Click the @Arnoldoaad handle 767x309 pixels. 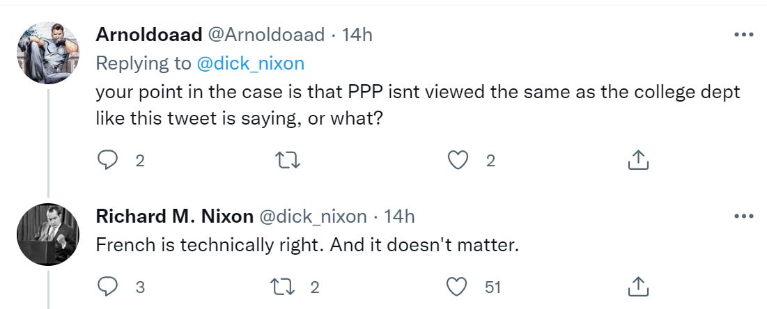pyautogui.click(x=267, y=35)
